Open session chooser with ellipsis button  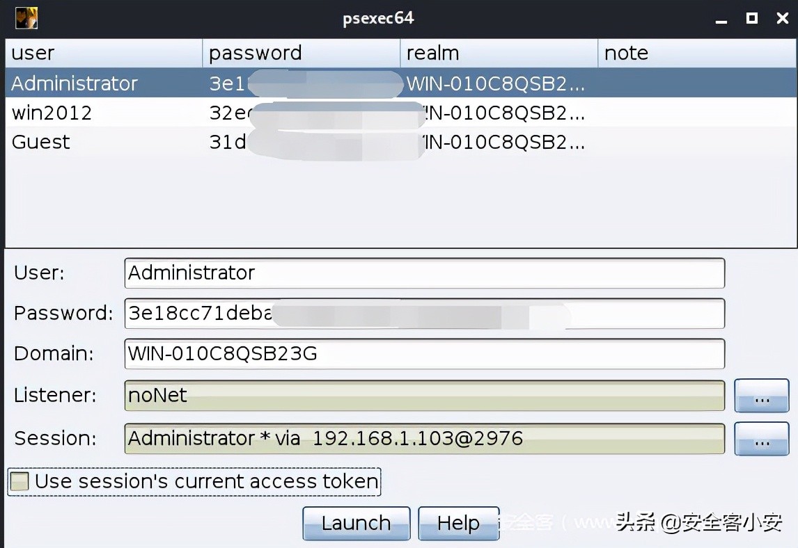(761, 439)
